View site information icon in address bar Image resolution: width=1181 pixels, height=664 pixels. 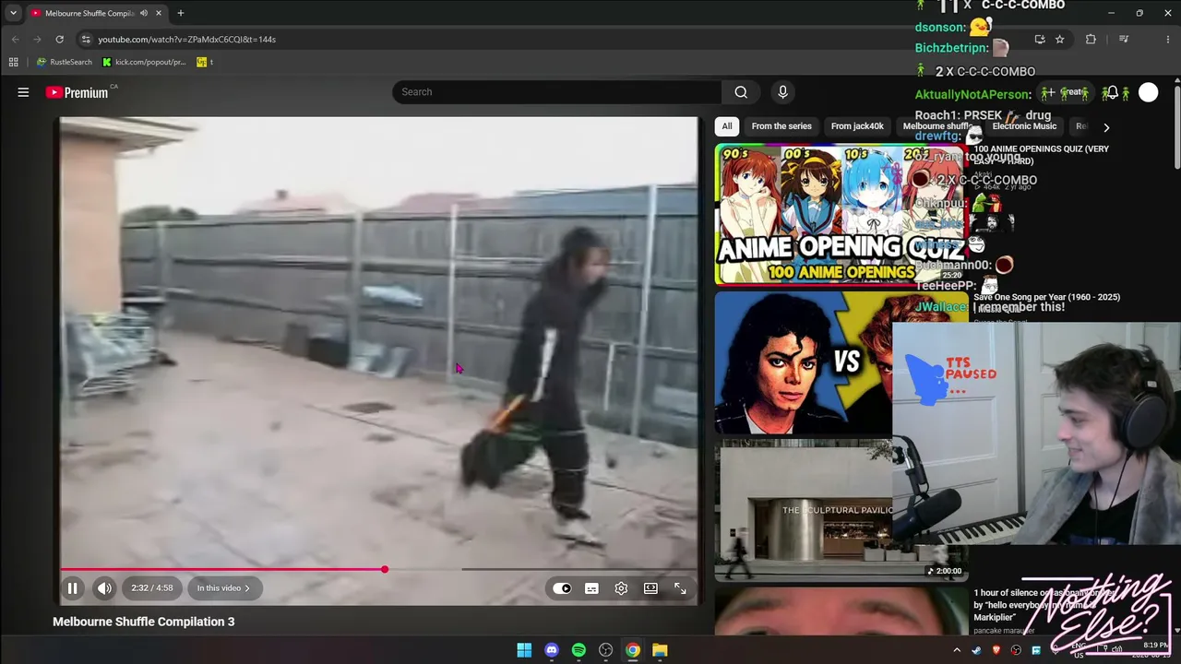(86, 40)
